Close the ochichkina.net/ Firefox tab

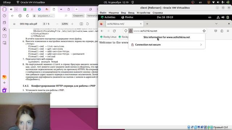click(141, 24)
